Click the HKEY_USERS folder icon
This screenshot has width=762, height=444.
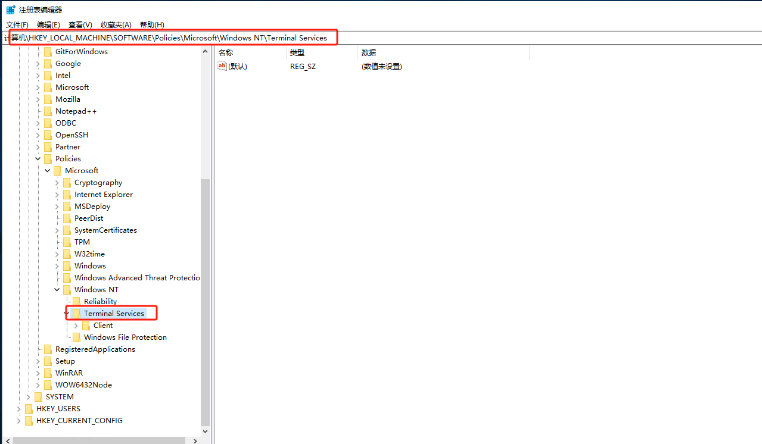(29, 409)
